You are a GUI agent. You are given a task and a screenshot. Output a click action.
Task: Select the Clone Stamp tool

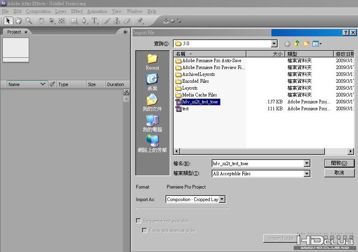coord(117,21)
